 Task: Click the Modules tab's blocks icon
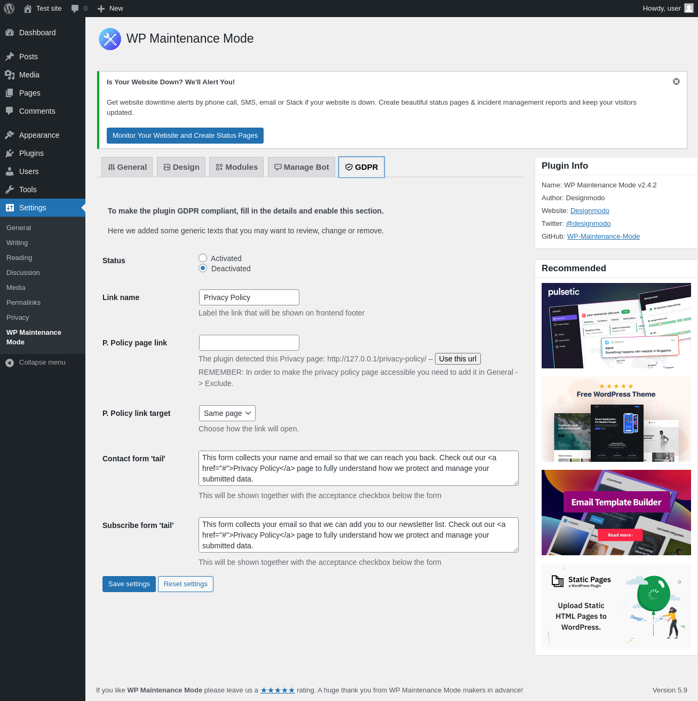pyautogui.click(x=219, y=167)
